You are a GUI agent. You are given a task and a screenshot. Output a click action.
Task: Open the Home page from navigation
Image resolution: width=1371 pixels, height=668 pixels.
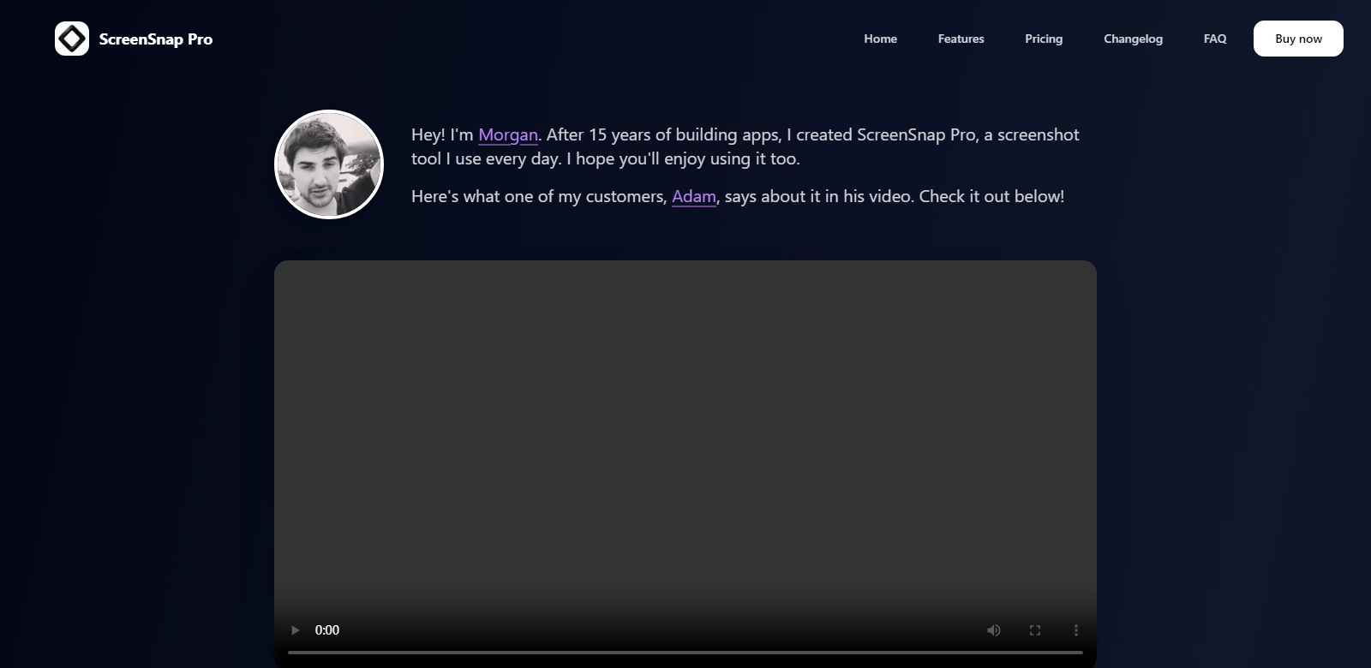click(x=880, y=39)
